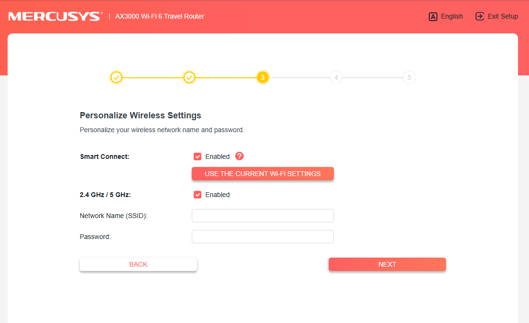Go to completed step one circle
Image resolution: width=529 pixels, height=323 pixels.
[116, 77]
